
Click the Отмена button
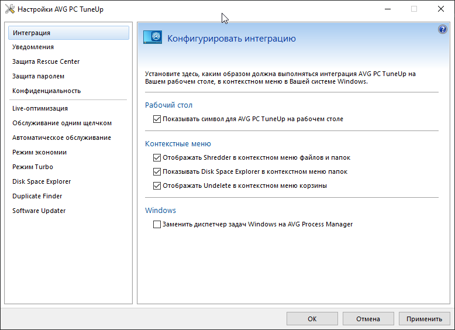point(368,319)
